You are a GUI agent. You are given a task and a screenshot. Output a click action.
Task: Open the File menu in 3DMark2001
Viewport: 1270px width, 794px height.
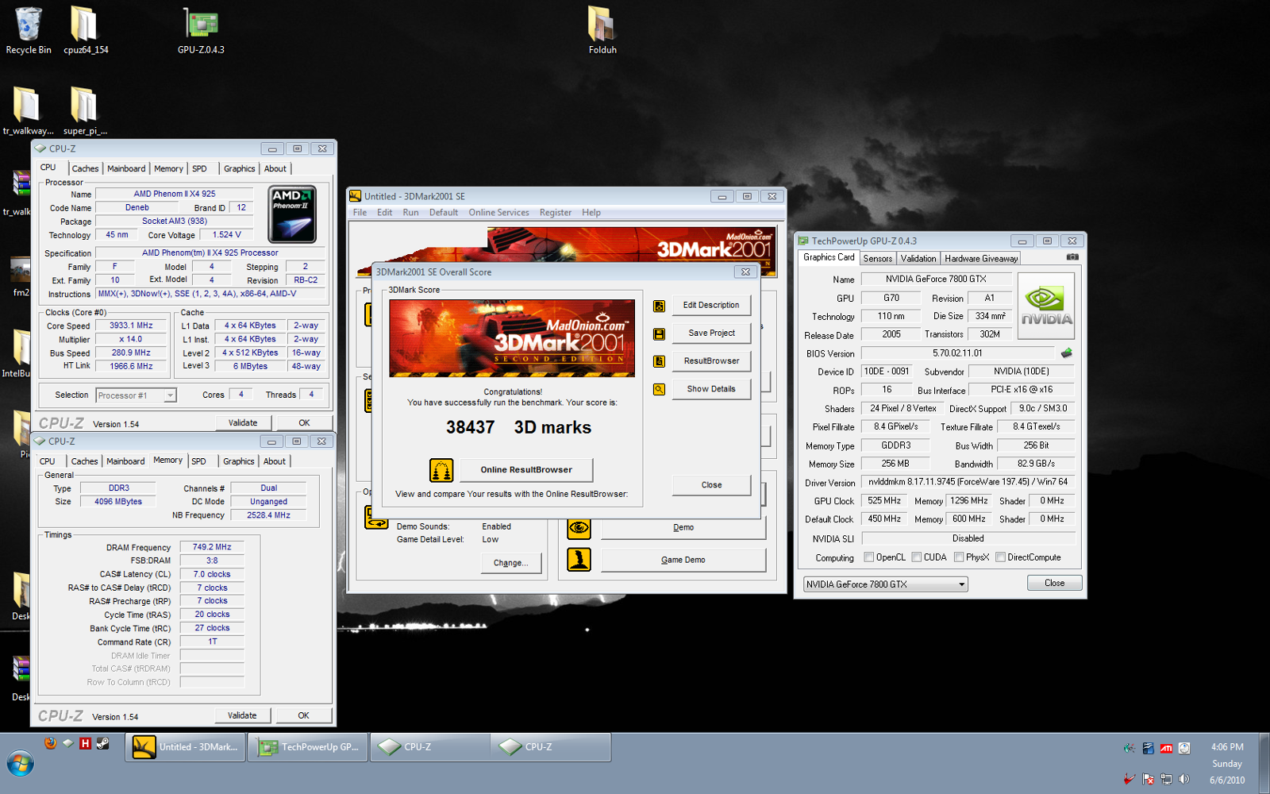(x=360, y=213)
